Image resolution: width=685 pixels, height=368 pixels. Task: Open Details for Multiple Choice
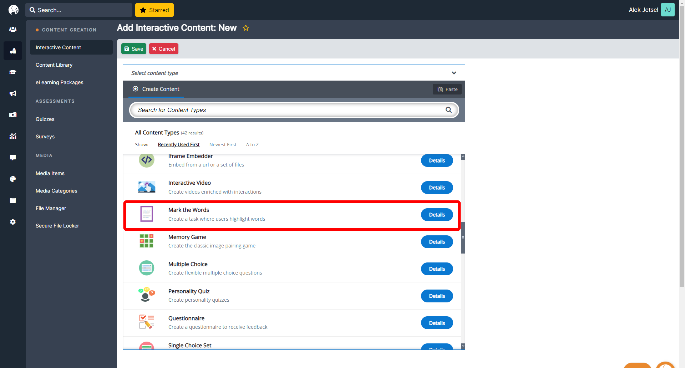[x=437, y=269]
